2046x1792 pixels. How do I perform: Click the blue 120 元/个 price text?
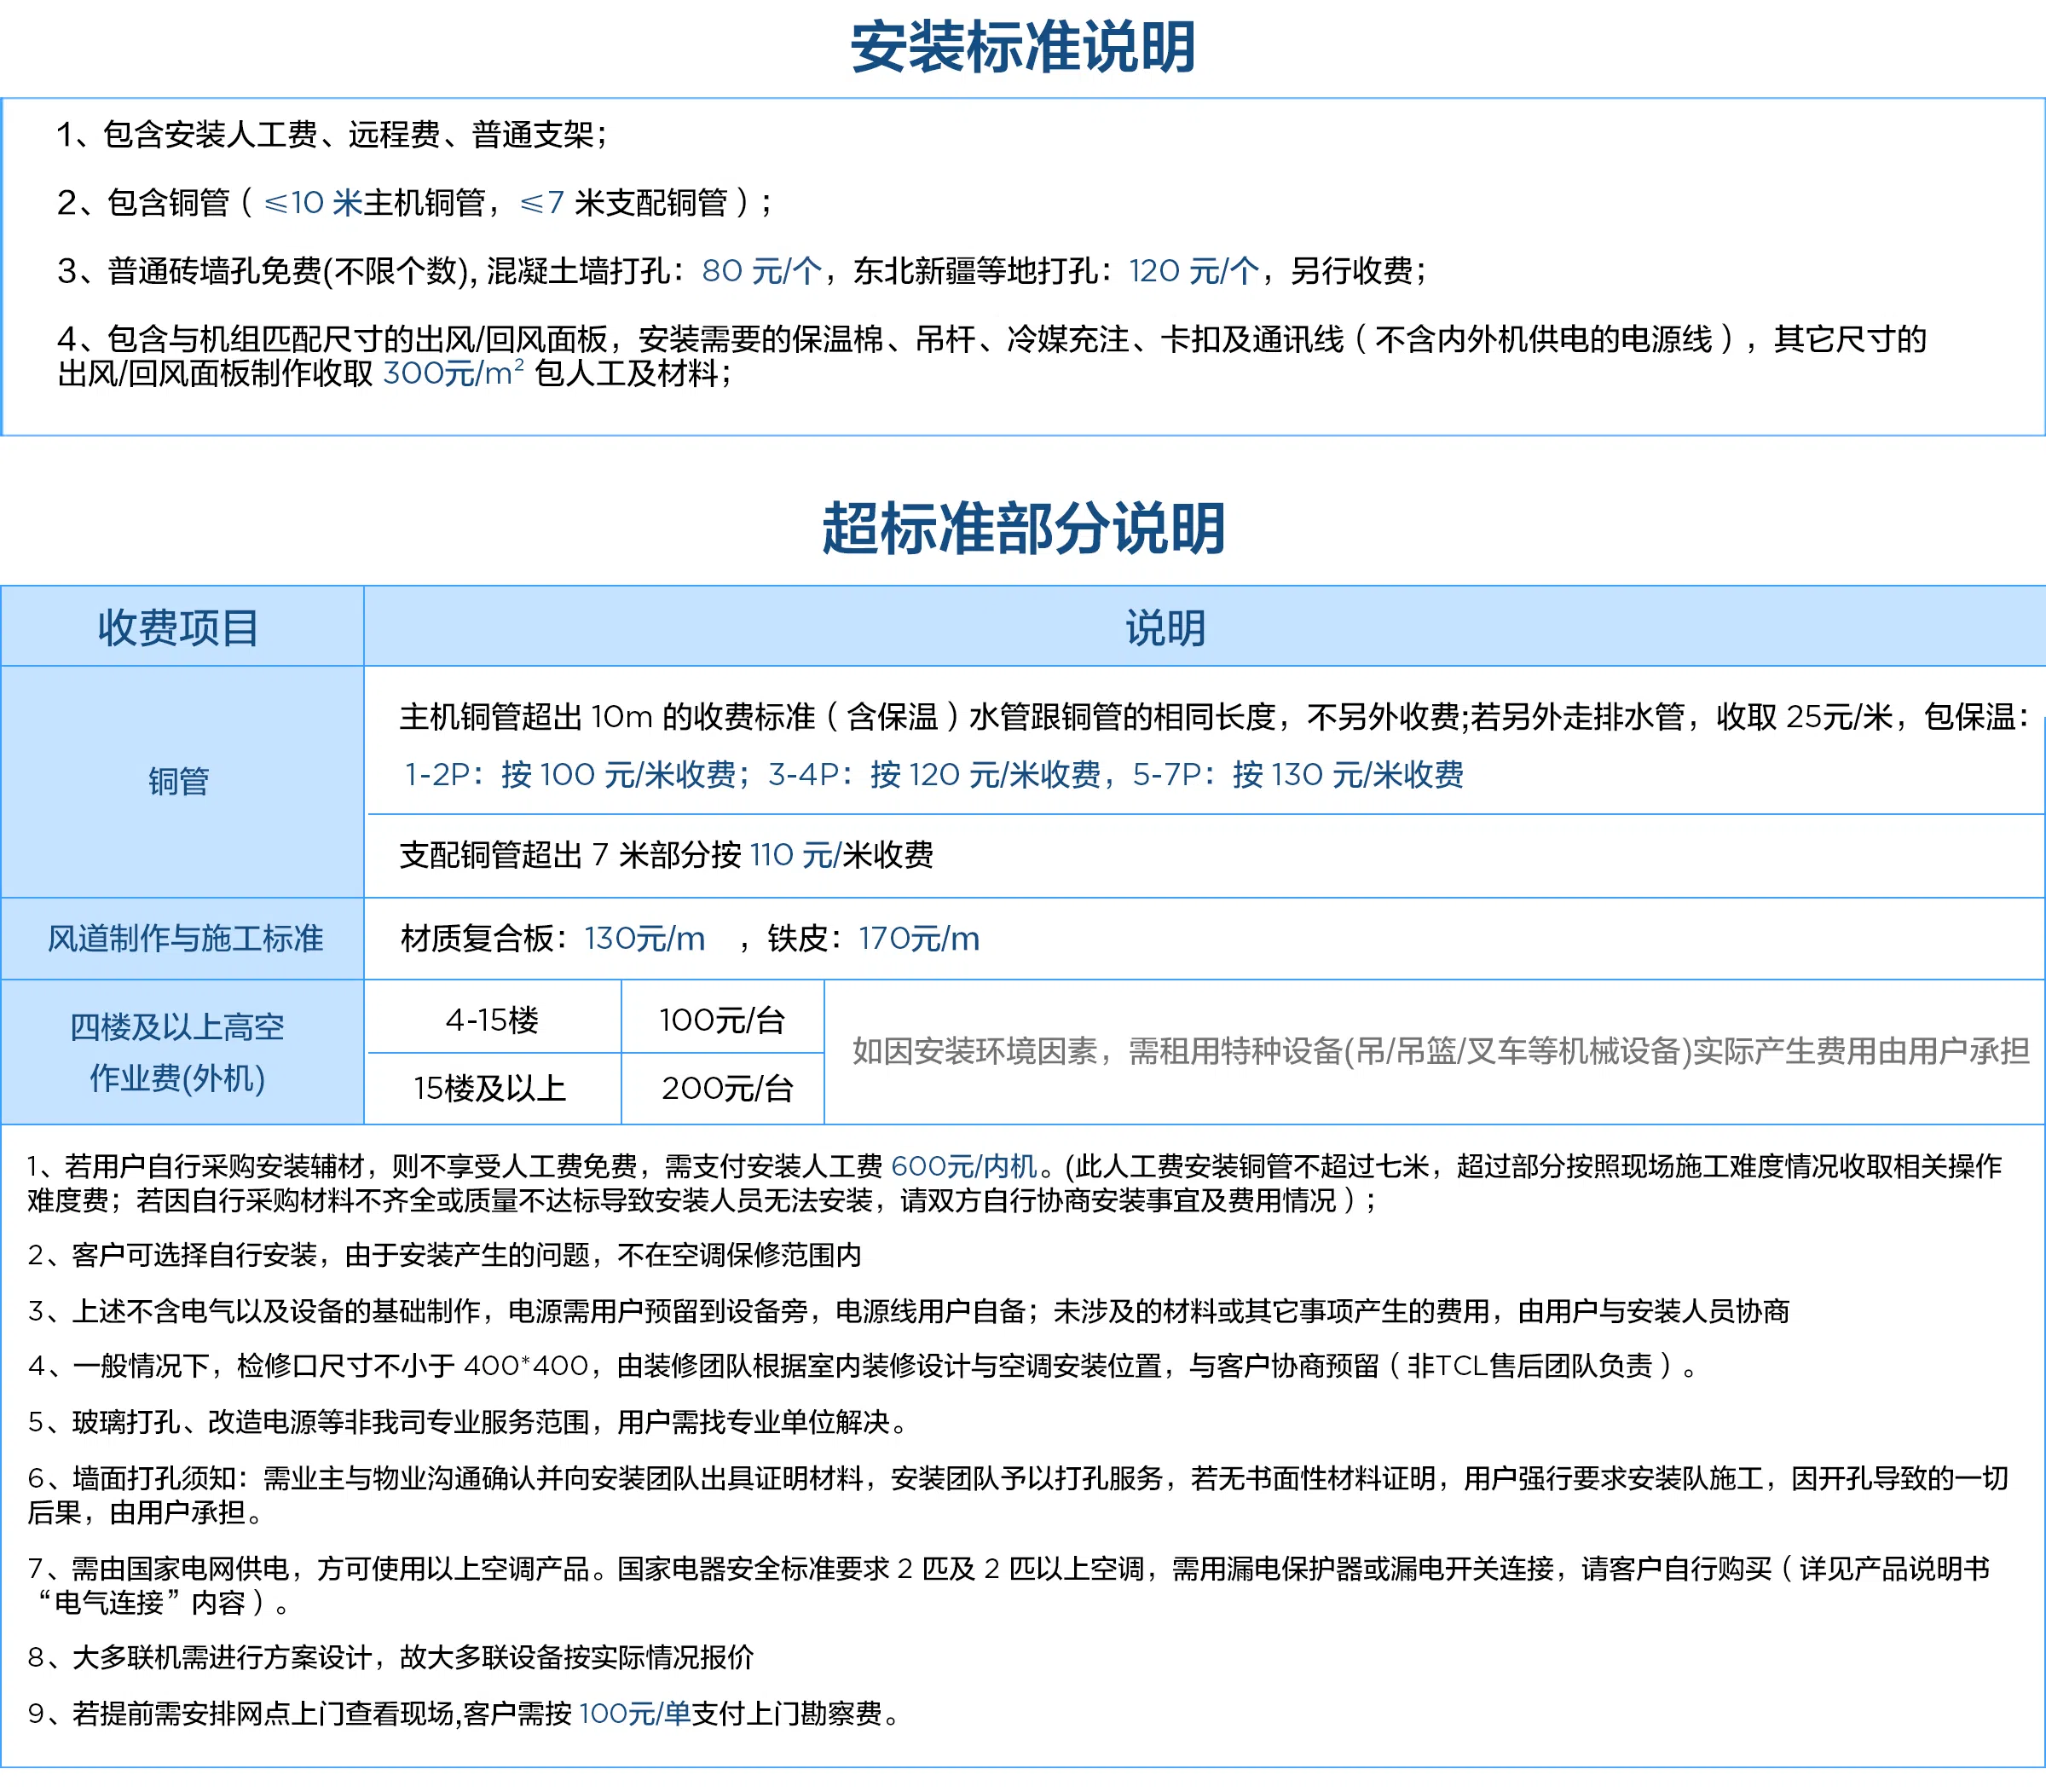point(1194,271)
